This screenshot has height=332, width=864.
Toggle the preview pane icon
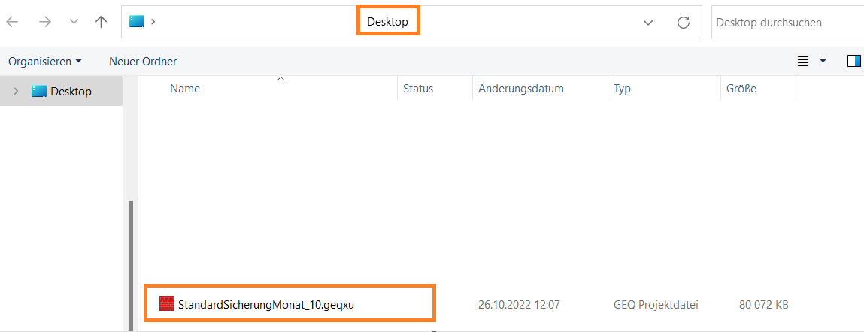point(853,61)
